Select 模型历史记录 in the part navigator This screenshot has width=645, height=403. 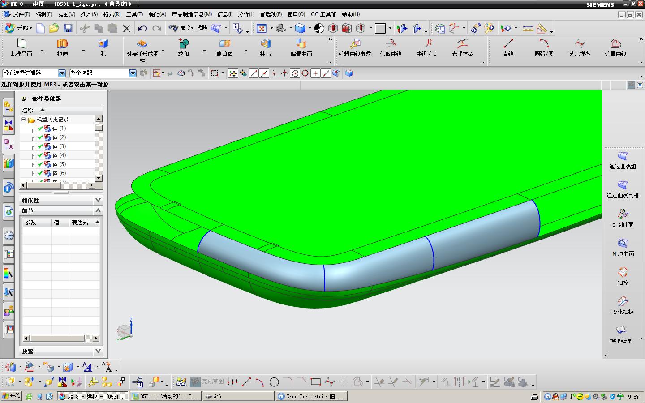point(52,120)
